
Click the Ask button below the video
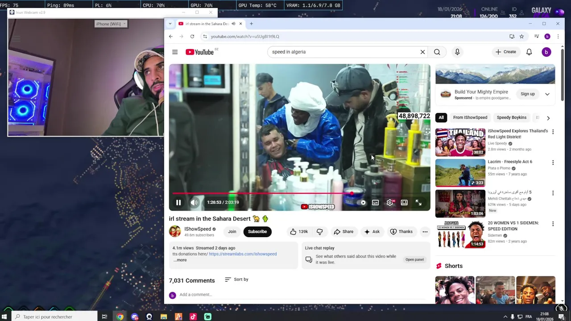coord(372,232)
